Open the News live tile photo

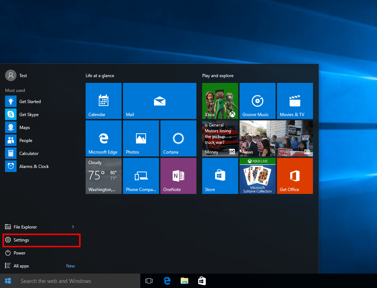coord(276,138)
